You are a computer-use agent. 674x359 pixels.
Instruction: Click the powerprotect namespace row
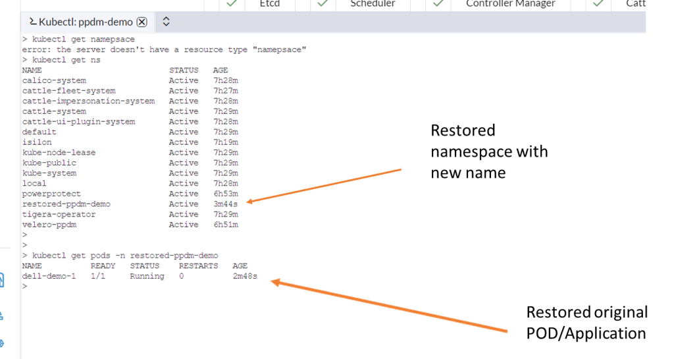tap(51, 194)
